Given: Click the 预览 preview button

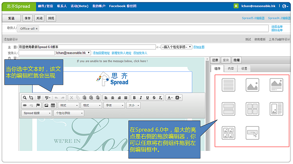Looking at the screenshot, I should [51, 18].
